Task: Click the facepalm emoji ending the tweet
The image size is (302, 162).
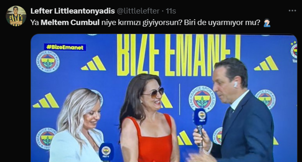Action: [x=267, y=23]
